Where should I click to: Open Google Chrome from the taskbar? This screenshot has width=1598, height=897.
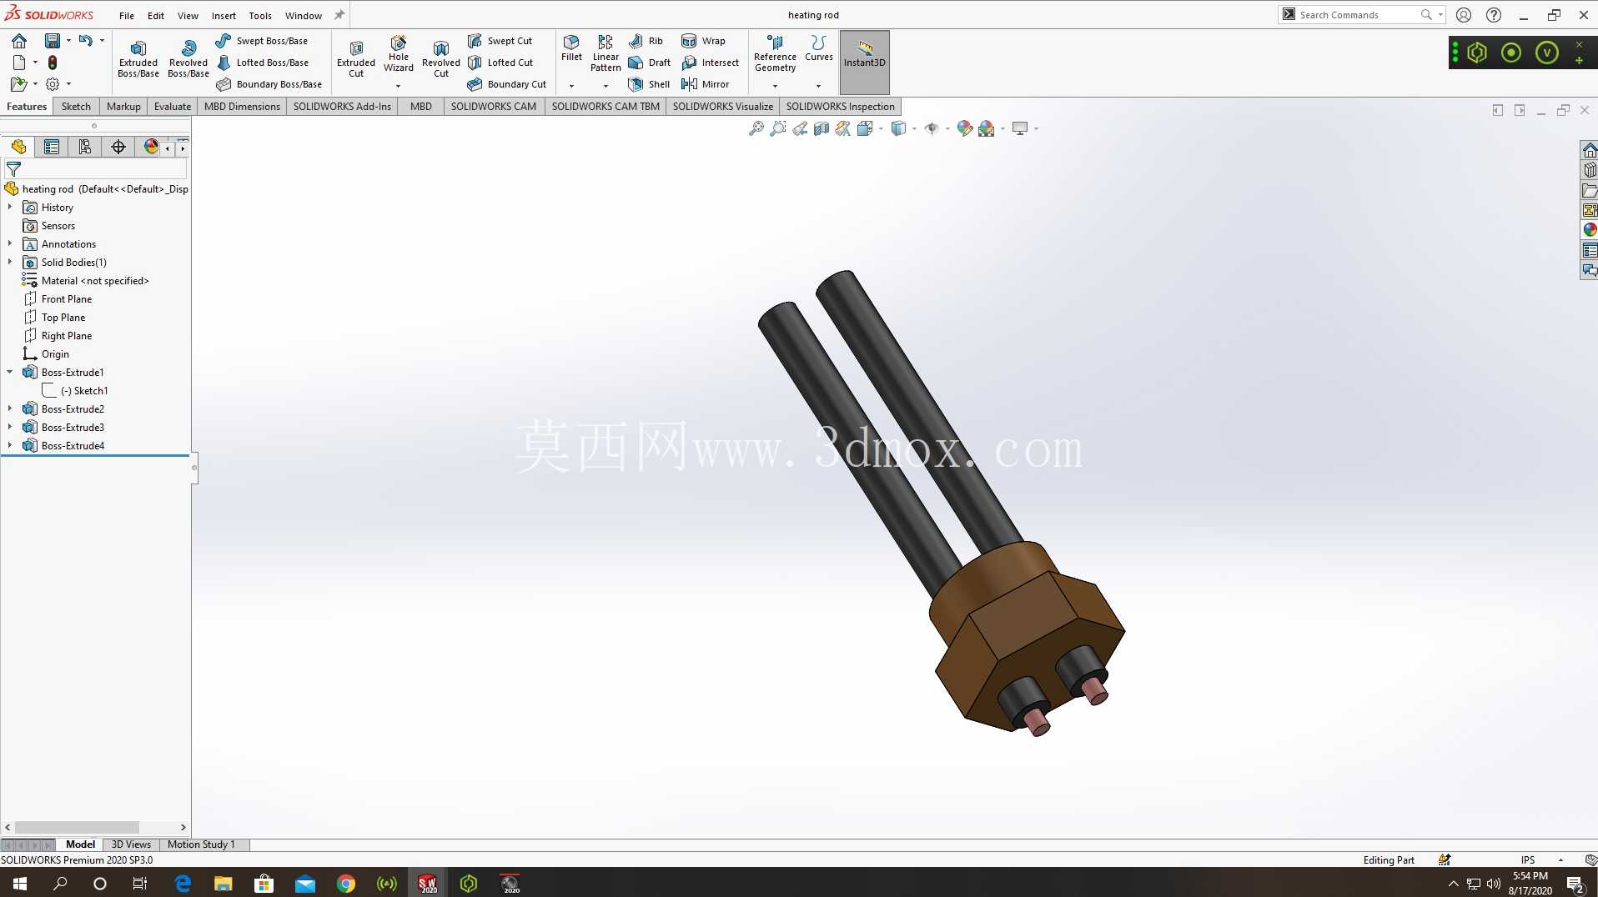click(345, 883)
